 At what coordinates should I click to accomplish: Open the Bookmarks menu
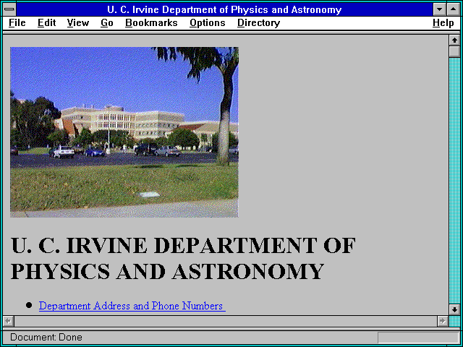151,23
